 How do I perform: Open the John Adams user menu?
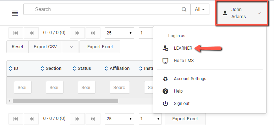pyautogui.click(x=242, y=13)
